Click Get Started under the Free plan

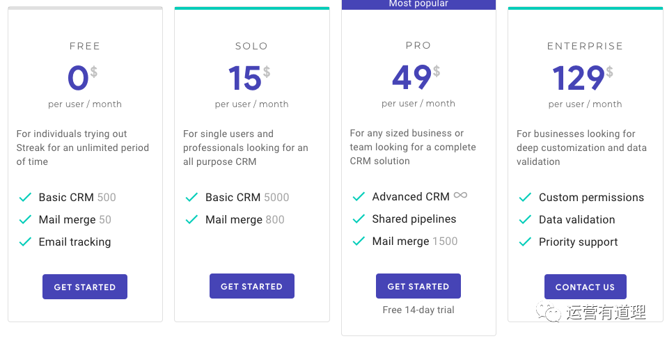point(85,287)
